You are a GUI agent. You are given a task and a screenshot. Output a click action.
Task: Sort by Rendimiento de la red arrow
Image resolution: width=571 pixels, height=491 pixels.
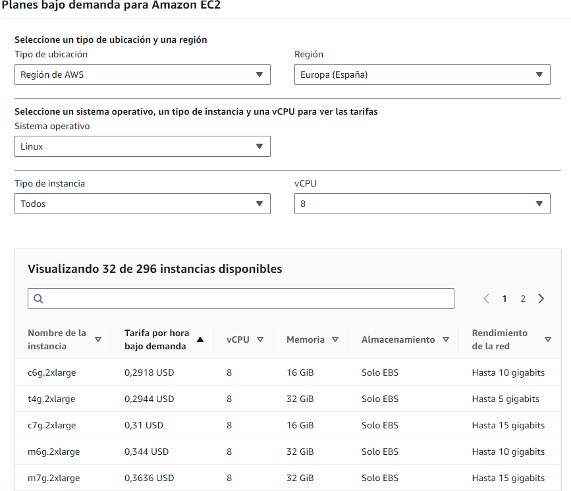click(548, 339)
